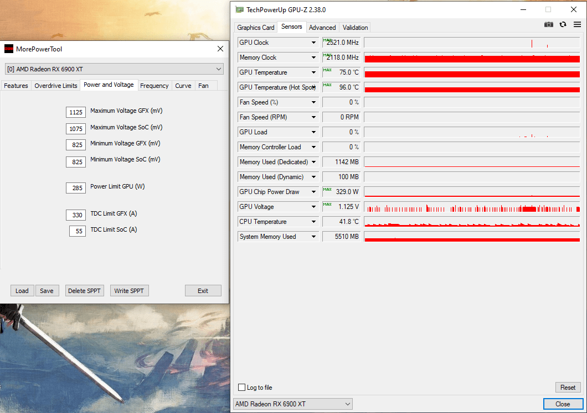Open the GPU Temperature sensor dropdown
The height and width of the screenshot is (413, 587).
[313, 72]
